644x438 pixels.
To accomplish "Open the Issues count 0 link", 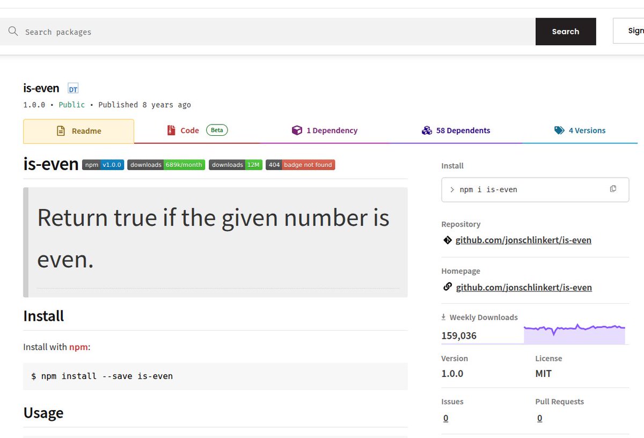I will [x=446, y=418].
